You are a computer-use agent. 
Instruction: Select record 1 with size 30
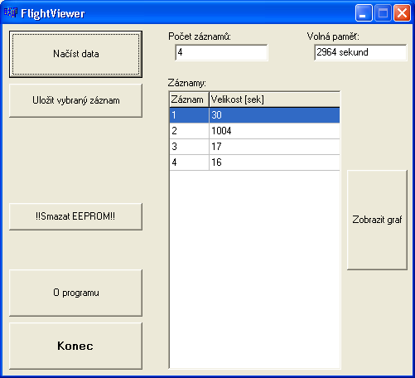[254, 115]
